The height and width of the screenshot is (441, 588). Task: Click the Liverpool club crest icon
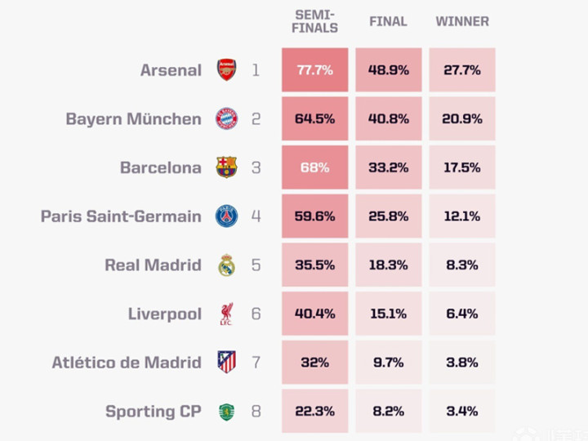pos(226,314)
